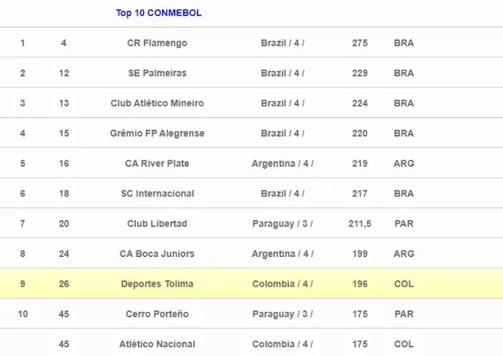Open the CR Flamengo club entry
This screenshot has width=503, height=356.
[x=157, y=43]
